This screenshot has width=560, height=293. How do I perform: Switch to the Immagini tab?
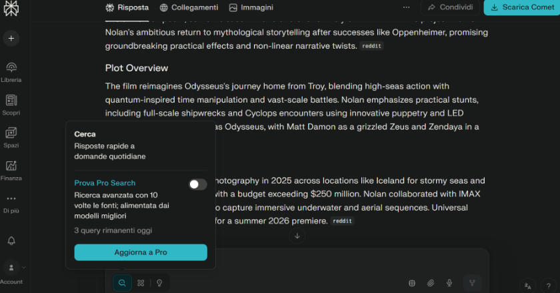(x=251, y=7)
